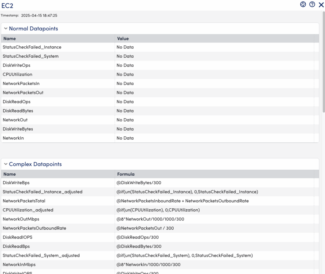
Task: Select the DiskWriteBps complex datapoint name
Action: (x=16, y=183)
